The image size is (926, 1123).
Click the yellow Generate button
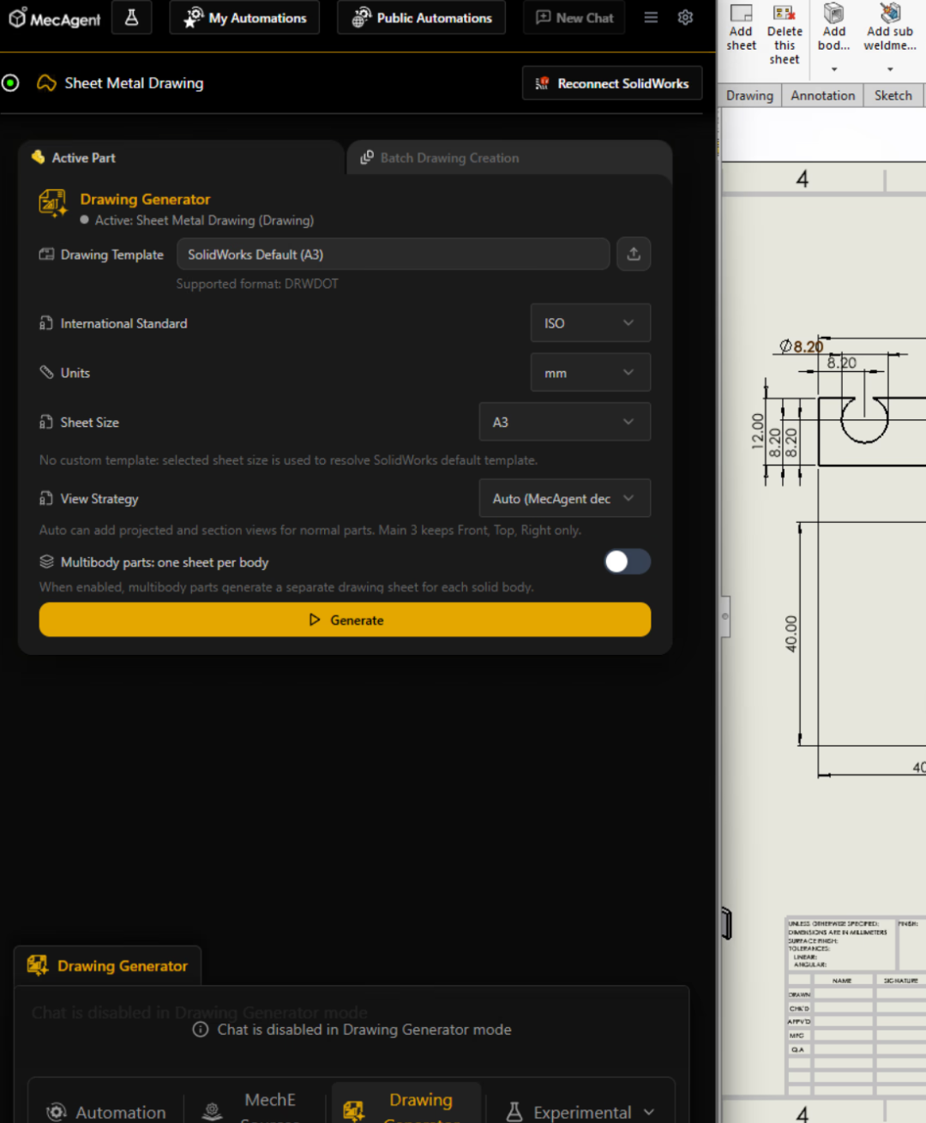pyautogui.click(x=345, y=620)
